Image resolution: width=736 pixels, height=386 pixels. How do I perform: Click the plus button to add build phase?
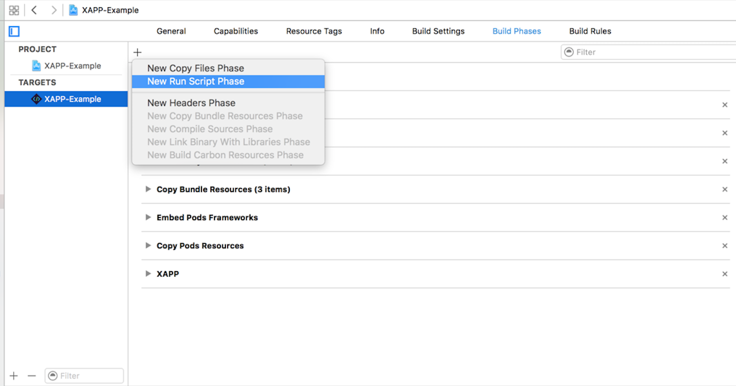pos(138,52)
